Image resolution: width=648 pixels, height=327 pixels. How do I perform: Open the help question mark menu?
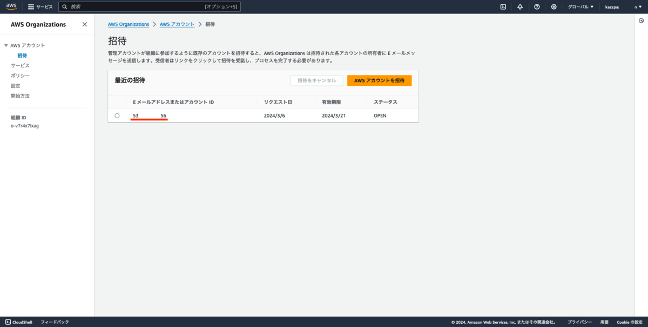(x=537, y=6)
